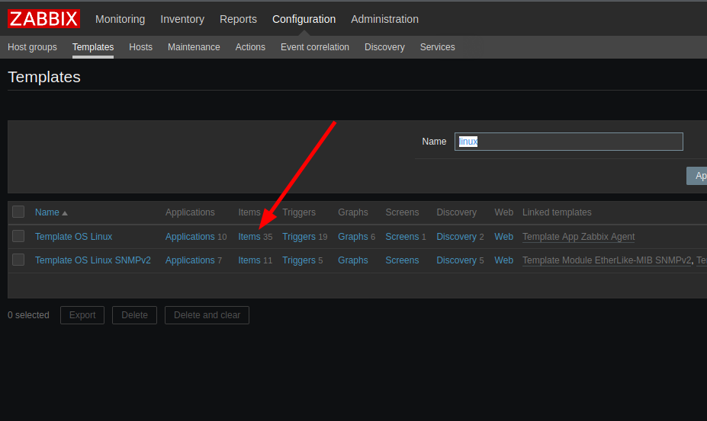
Task: Switch to Host groups tab
Action: coord(33,47)
